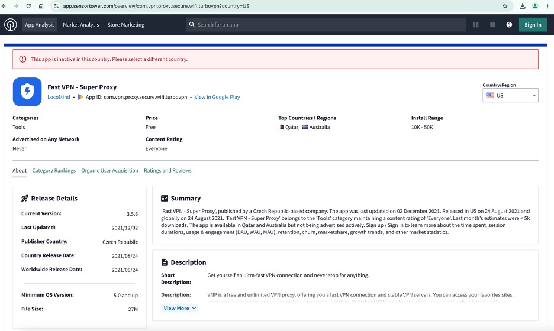Screen dimensions: 554x331
Task: Switch to the Category Rankings tab
Action: [x=54, y=171]
